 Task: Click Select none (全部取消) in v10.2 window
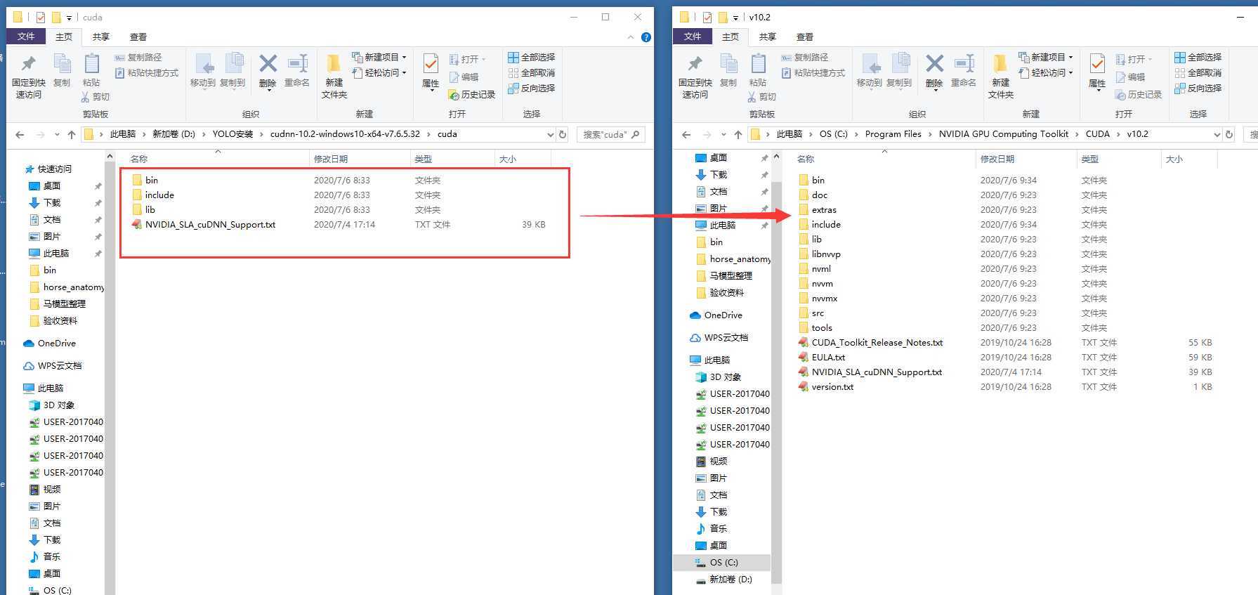coord(1198,72)
